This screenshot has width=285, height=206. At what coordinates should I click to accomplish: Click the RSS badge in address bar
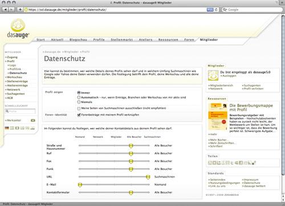(x=210, y=10)
